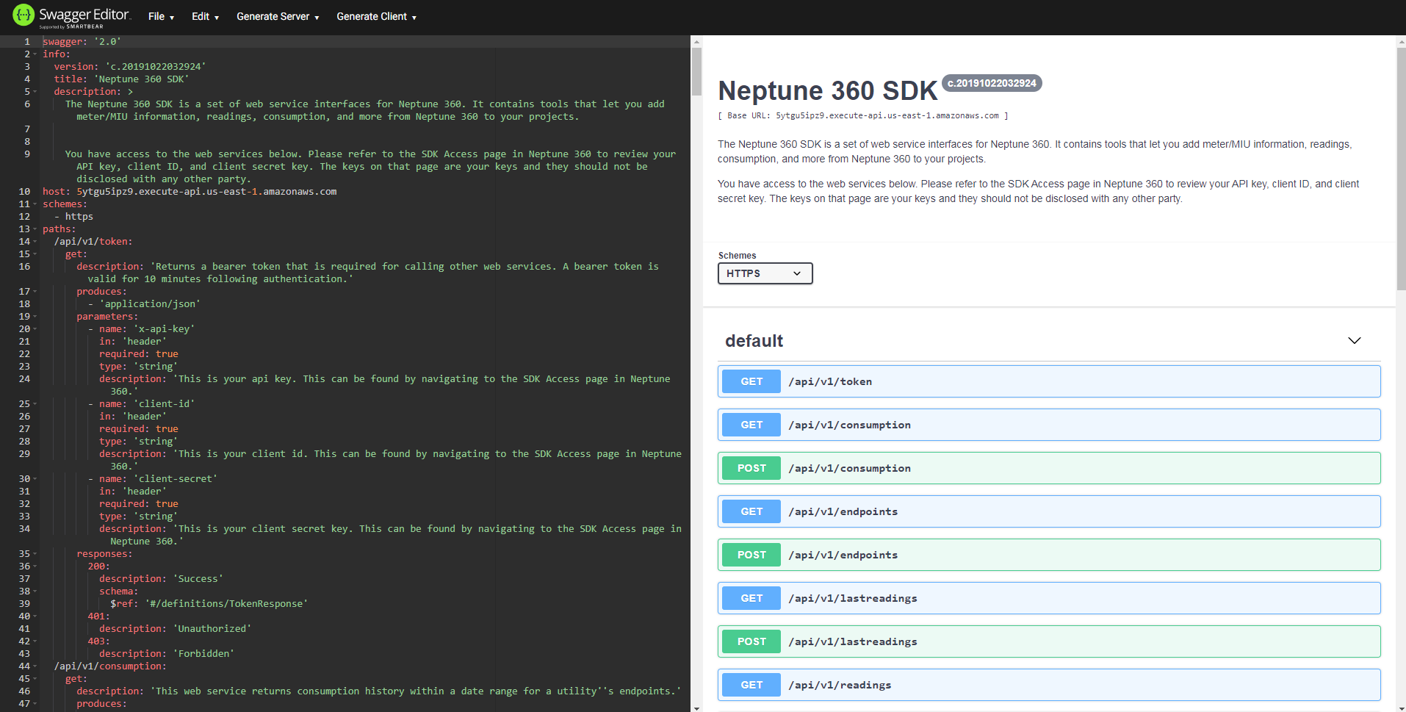Click description 'Unauthorized' line
The width and height of the screenshot is (1406, 712).
176,629
